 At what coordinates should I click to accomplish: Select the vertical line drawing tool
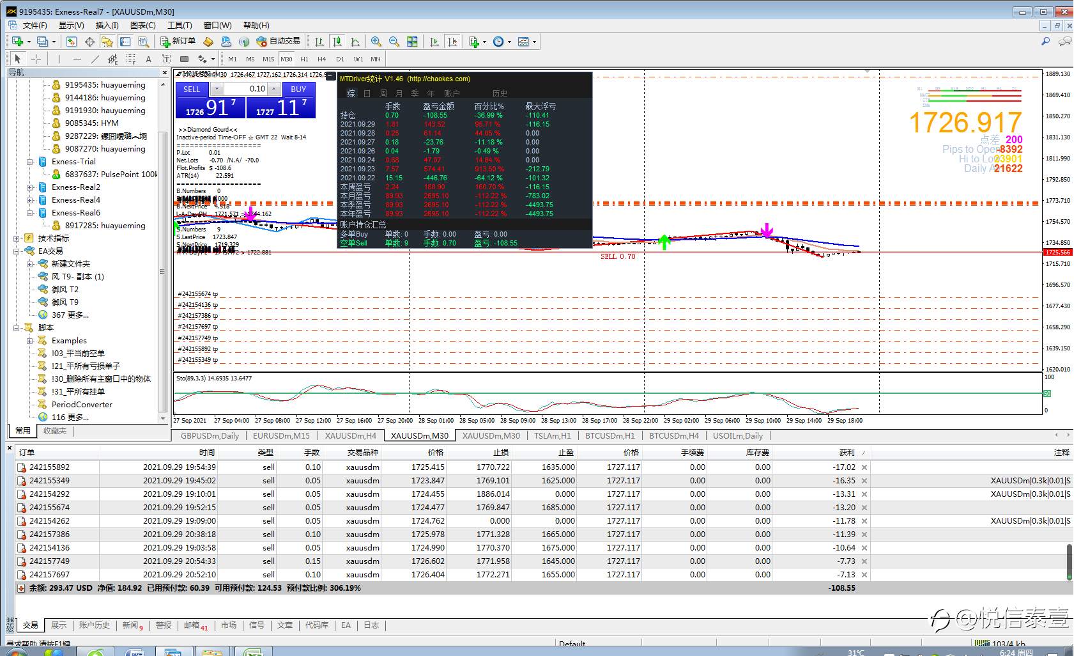click(x=59, y=59)
